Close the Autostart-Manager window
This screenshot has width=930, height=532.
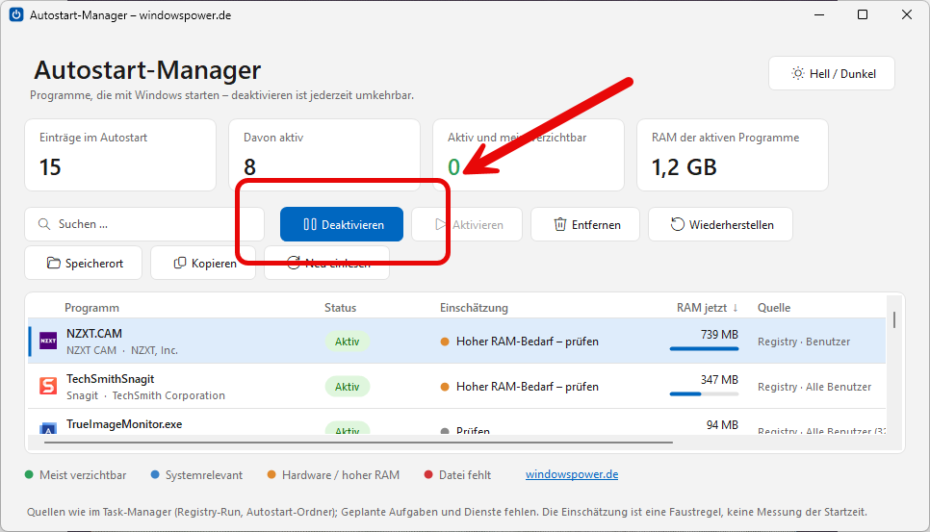907,14
